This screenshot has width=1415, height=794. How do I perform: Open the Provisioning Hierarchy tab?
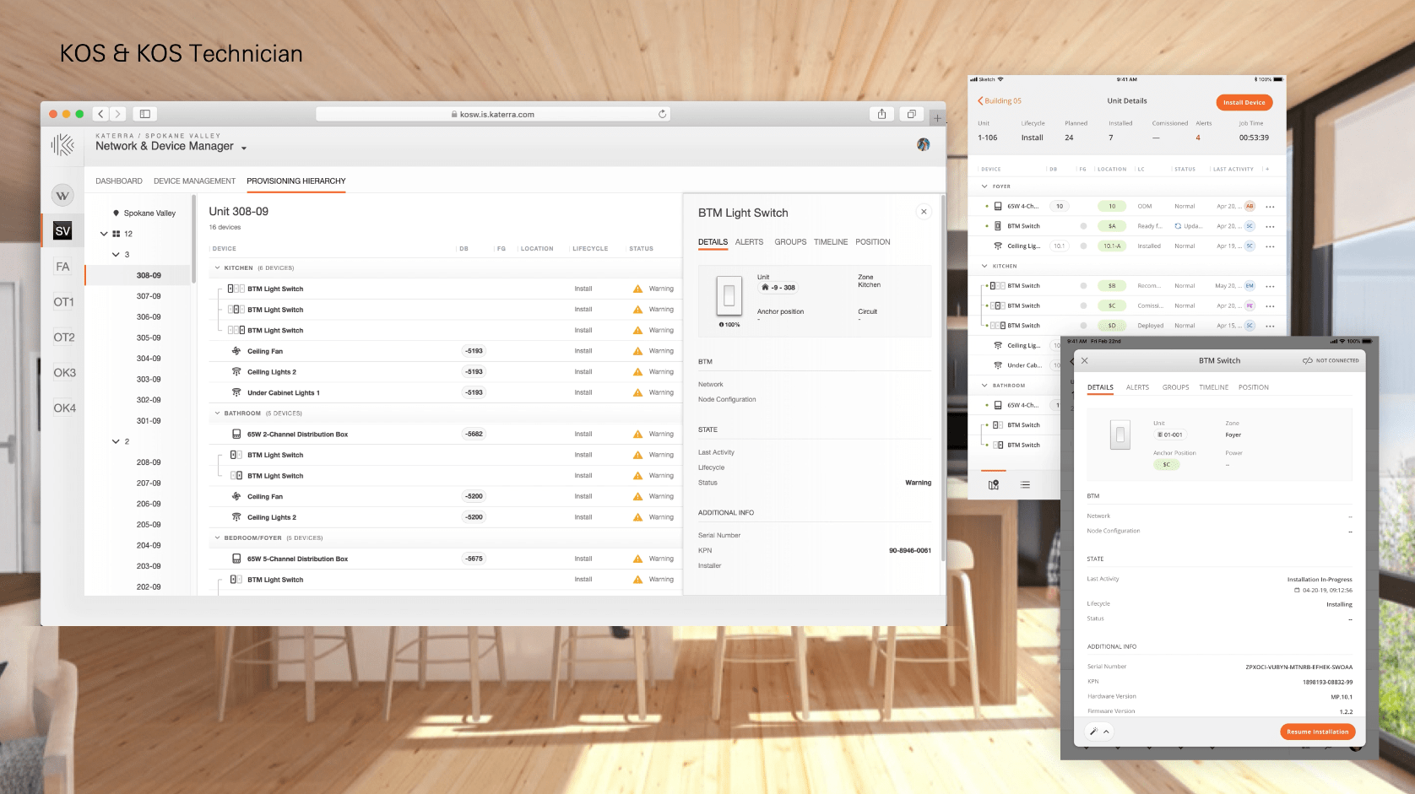[296, 181]
